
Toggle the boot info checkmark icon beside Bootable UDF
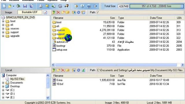pyautogui.click(x=45, y=12)
